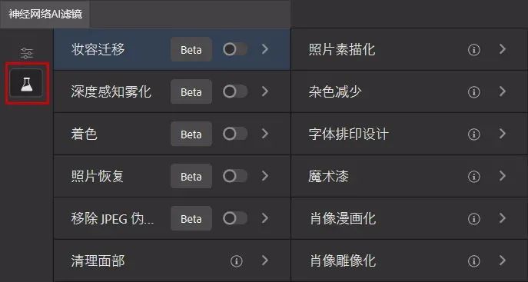Viewport: 528px width, 282px height.
Task: Click info icon for 清理面部
Action: (x=237, y=260)
